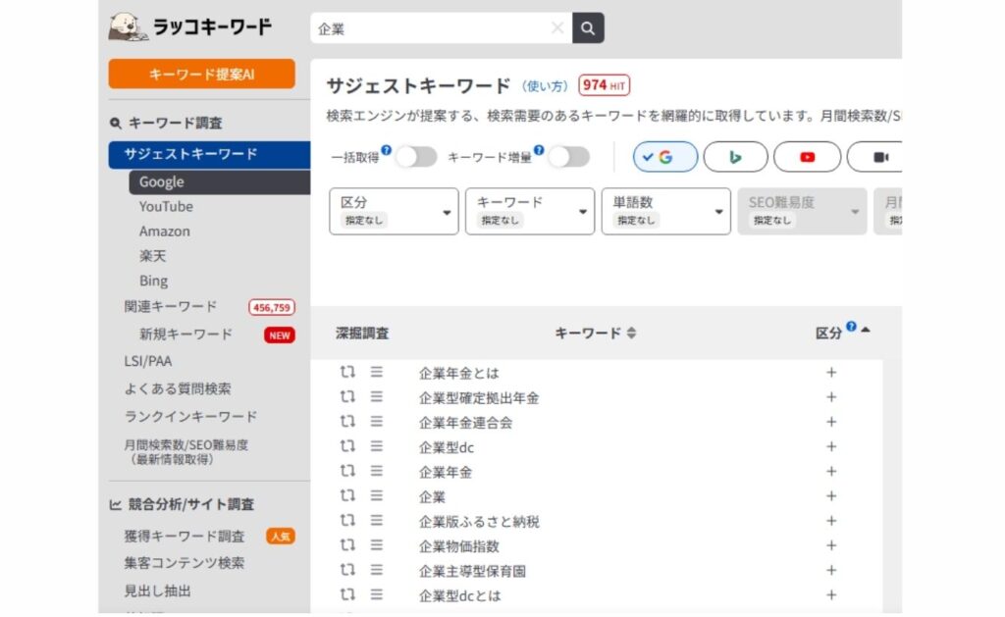Open 集客コンテンツ検索 in sidebar

click(x=185, y=563)
